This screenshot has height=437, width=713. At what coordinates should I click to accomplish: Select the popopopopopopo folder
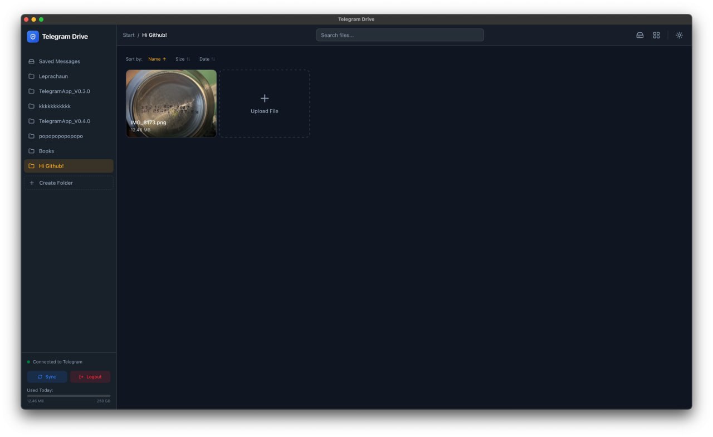point(61,136)
